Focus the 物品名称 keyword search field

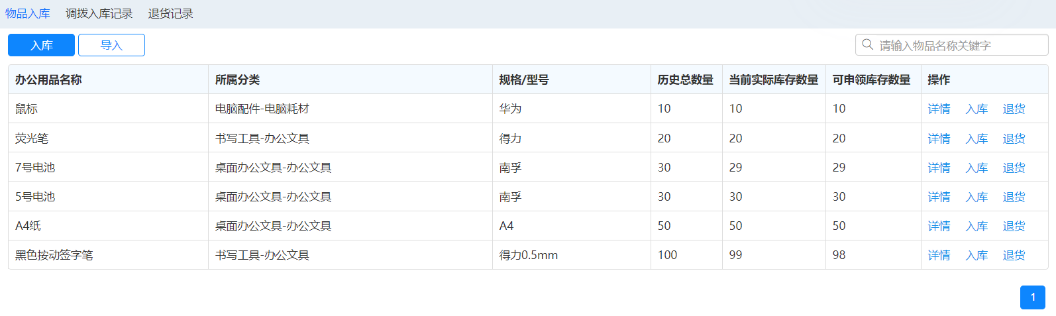pos(957,45)
